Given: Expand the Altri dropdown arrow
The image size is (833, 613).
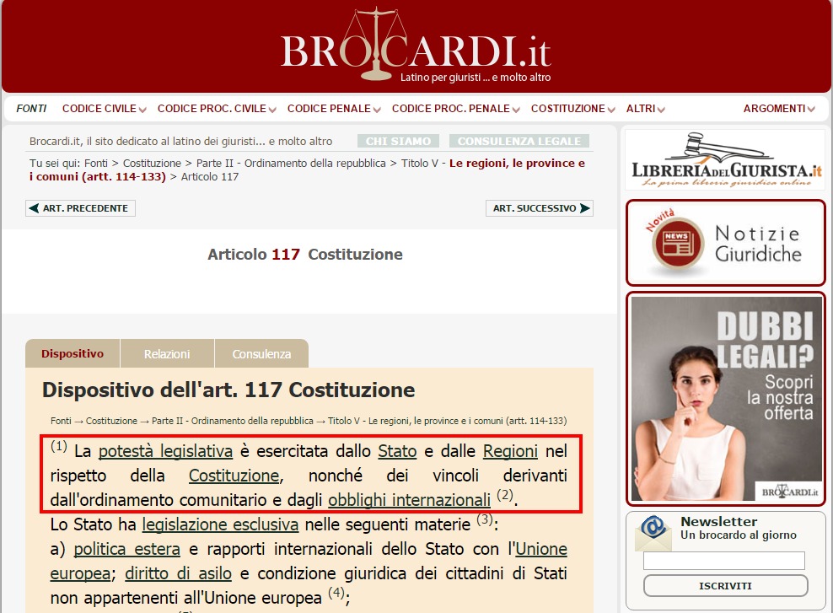Looking at the screenshot, I should point(661,110).
